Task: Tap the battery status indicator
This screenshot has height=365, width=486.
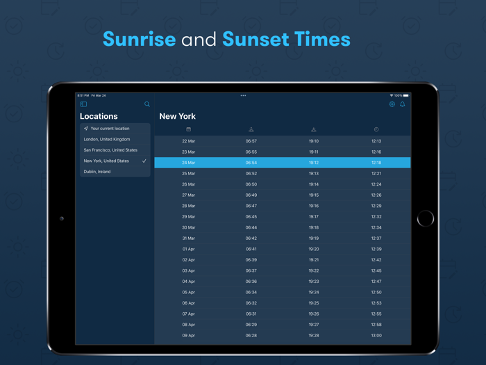Action: (406, 96)
